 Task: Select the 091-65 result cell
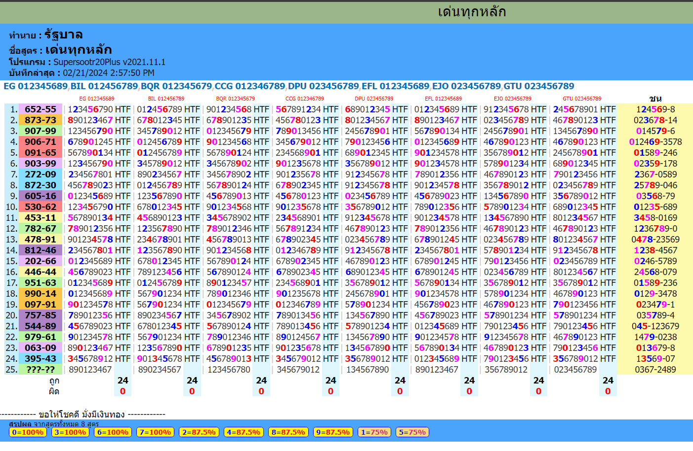coord(41,153)
